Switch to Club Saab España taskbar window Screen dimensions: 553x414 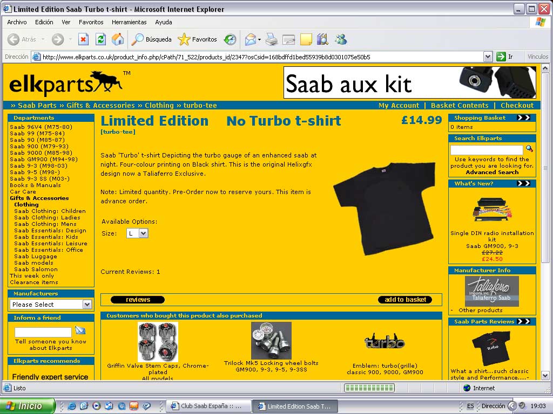tap(209, 406)
